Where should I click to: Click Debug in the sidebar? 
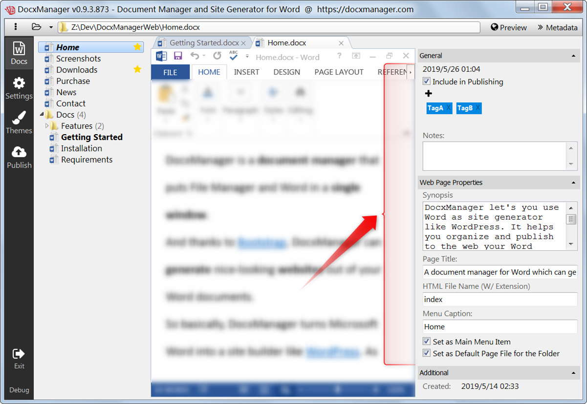point(19,390)
